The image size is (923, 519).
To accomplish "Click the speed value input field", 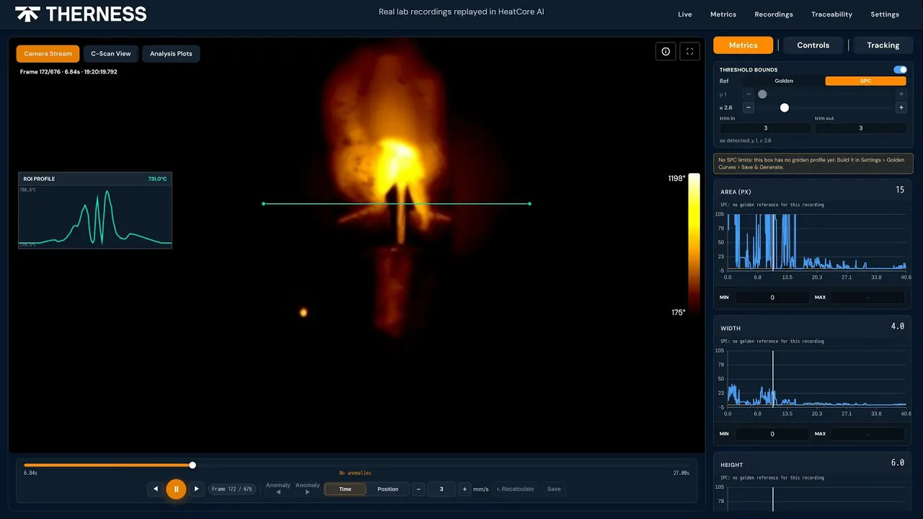I will click(441, 489).
